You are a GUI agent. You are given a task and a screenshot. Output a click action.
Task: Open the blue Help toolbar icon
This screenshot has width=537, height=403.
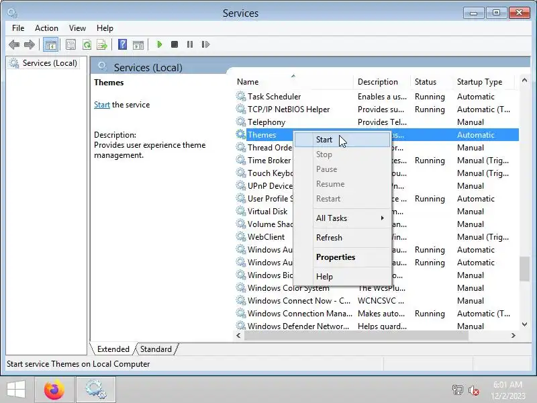coord(122,44)
